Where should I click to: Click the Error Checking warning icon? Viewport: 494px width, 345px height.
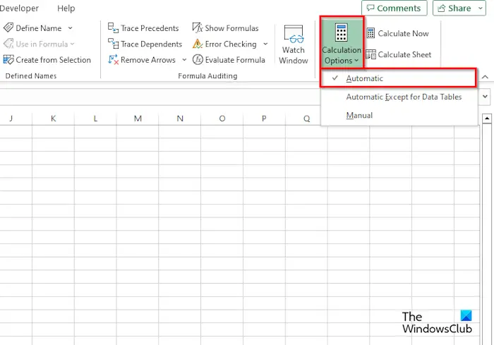(198, 44)
